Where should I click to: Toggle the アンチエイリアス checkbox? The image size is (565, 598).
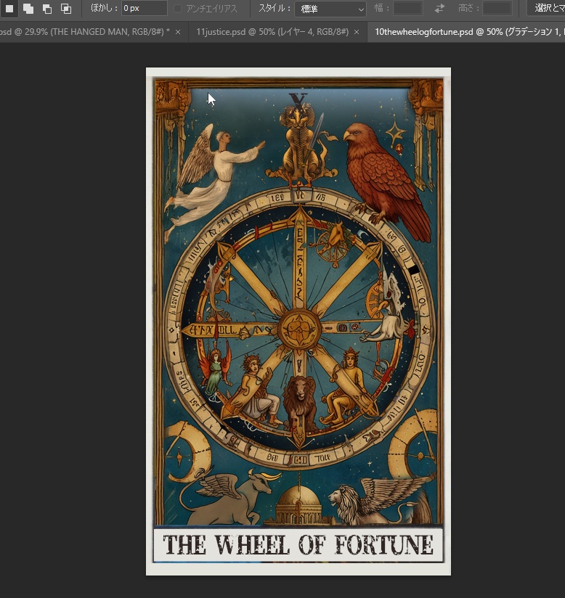coord(179,9)
